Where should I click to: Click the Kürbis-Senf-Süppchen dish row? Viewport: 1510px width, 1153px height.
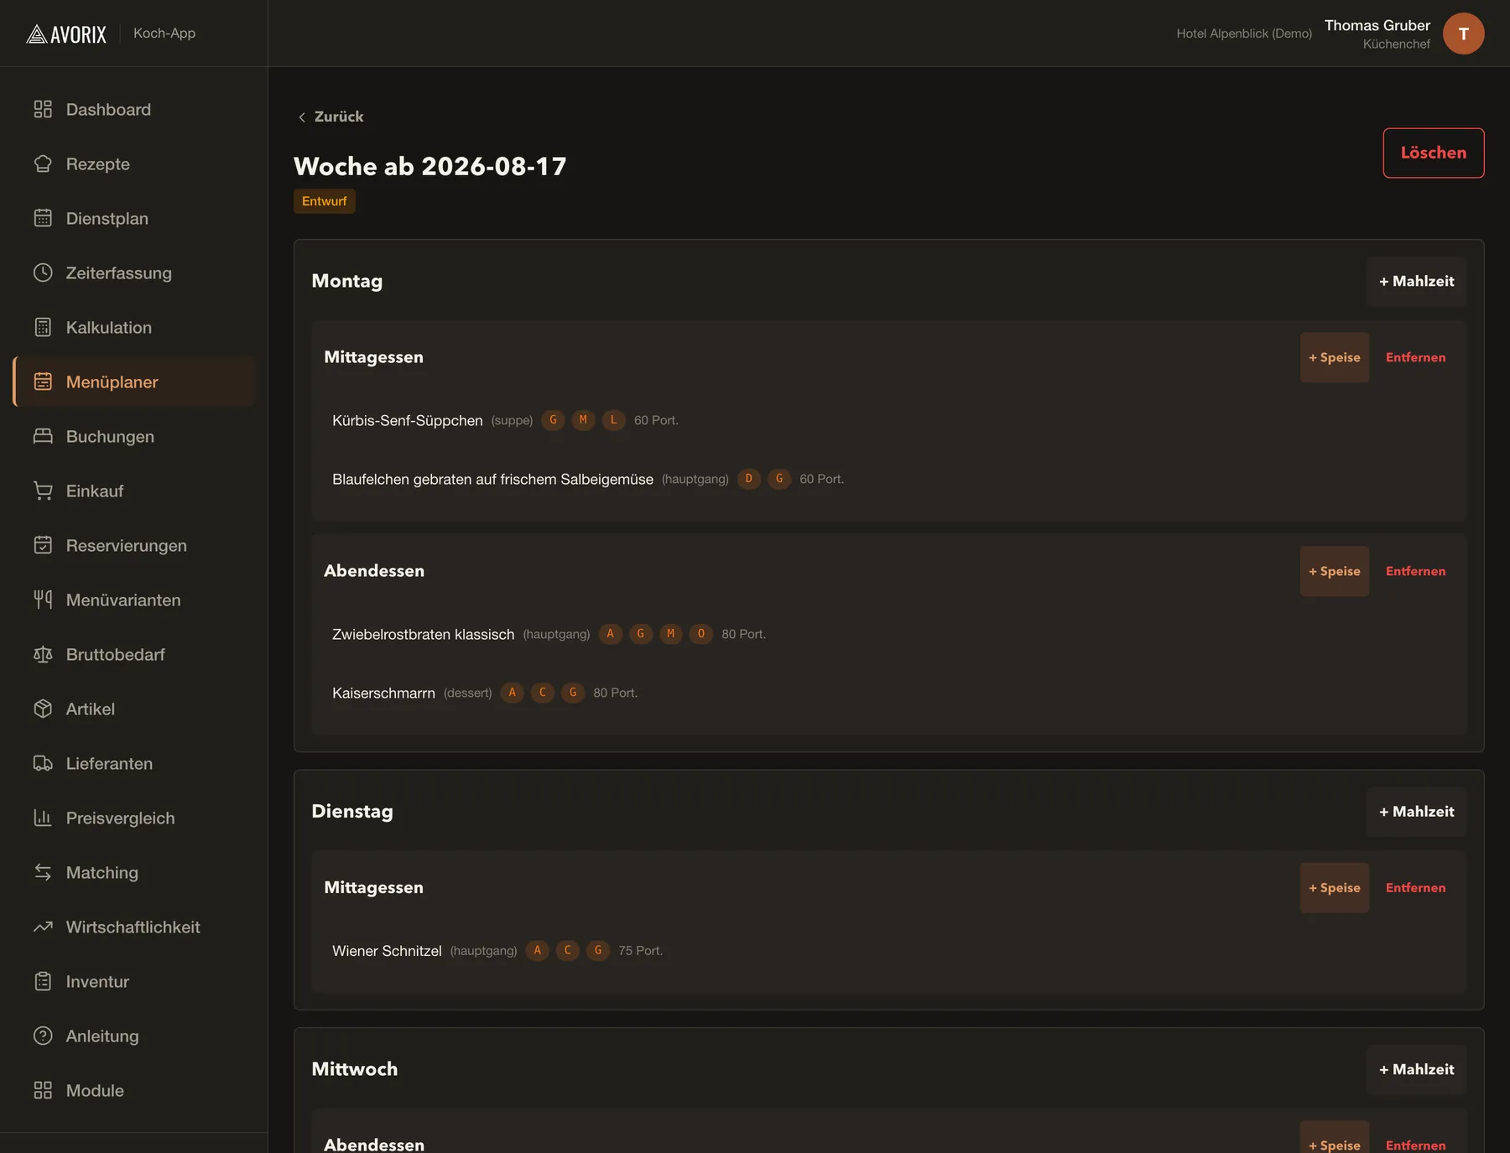point(889,420)
